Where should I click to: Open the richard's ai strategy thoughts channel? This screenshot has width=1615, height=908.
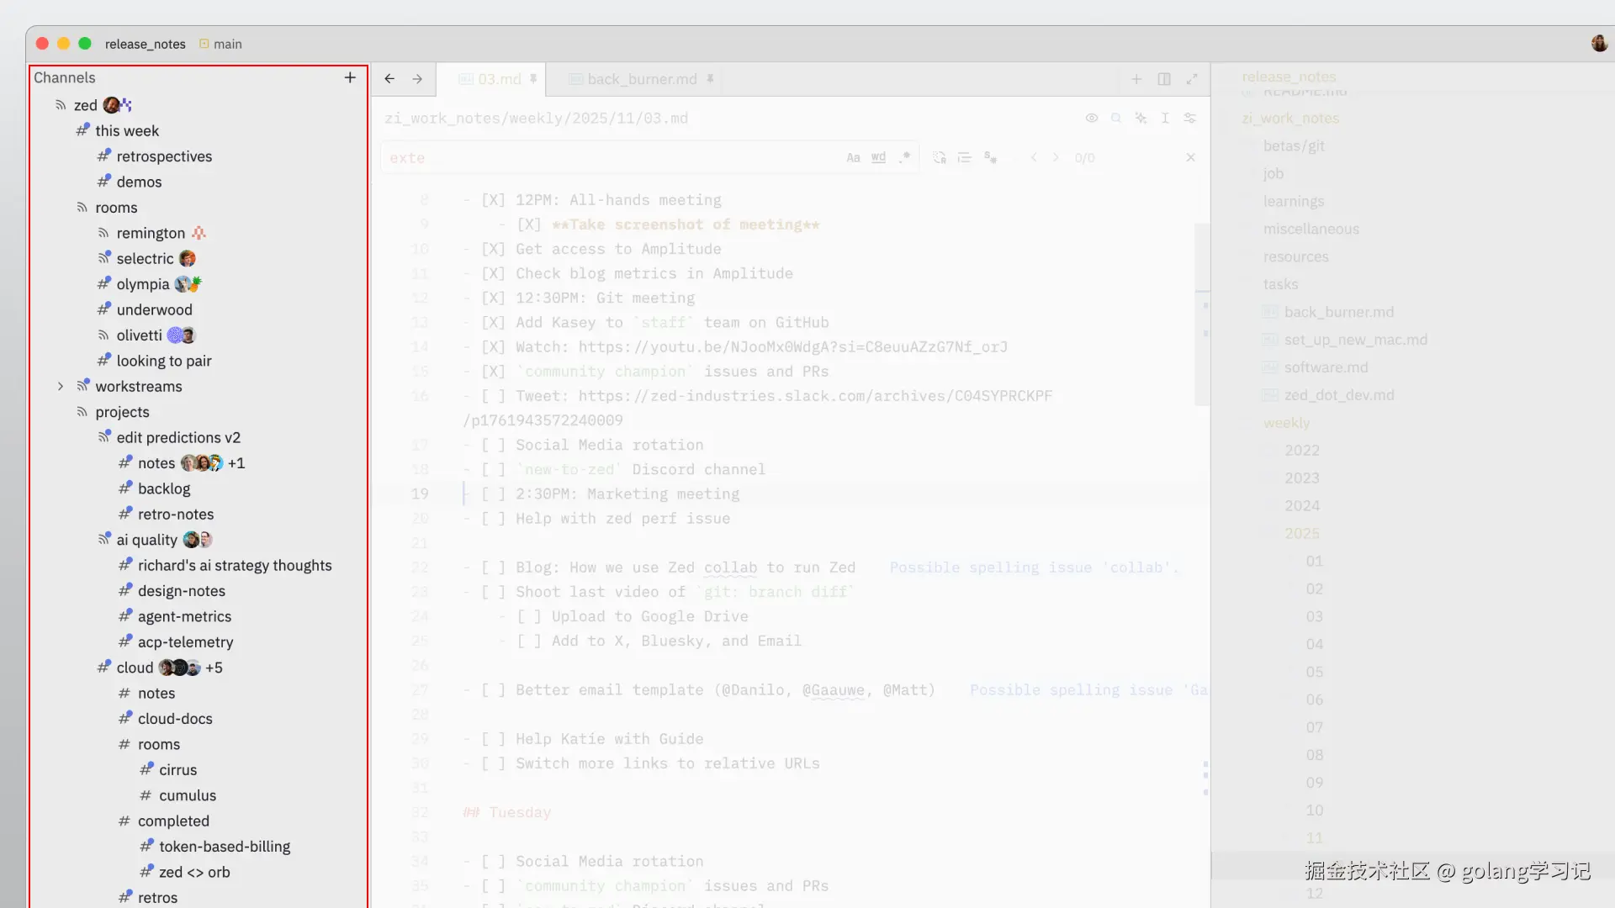234,566
